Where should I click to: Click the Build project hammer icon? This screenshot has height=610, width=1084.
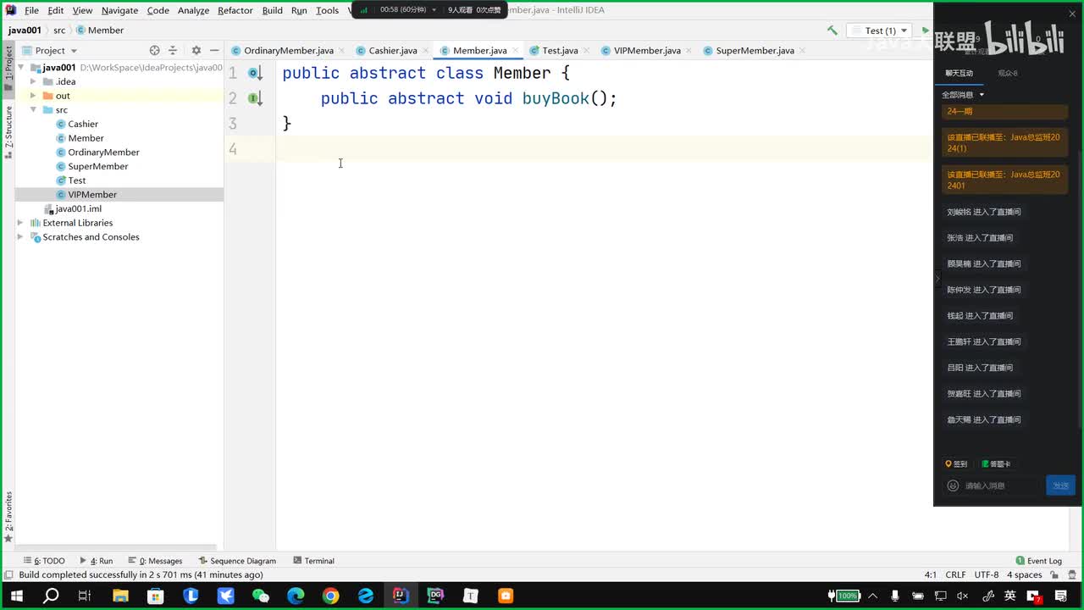[x=832, y=30]
